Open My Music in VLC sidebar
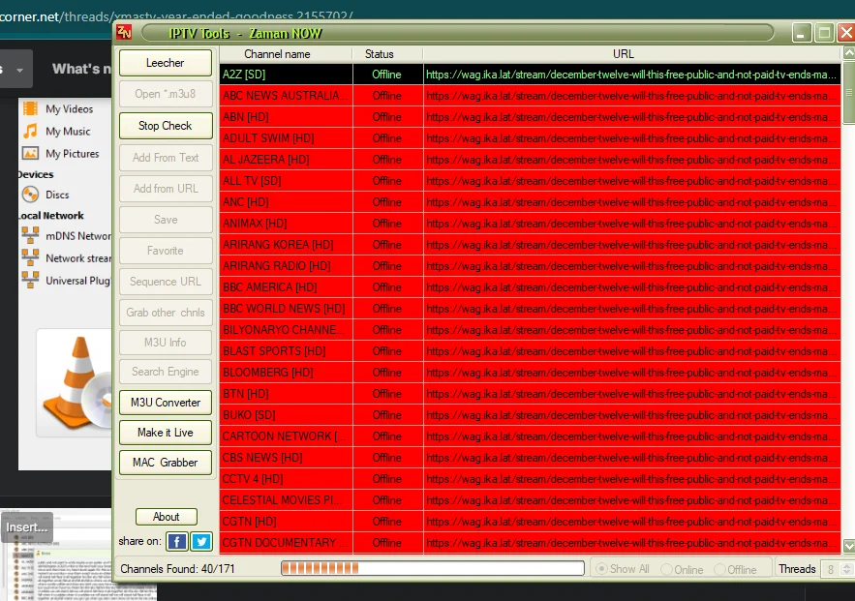 [57, 132]
